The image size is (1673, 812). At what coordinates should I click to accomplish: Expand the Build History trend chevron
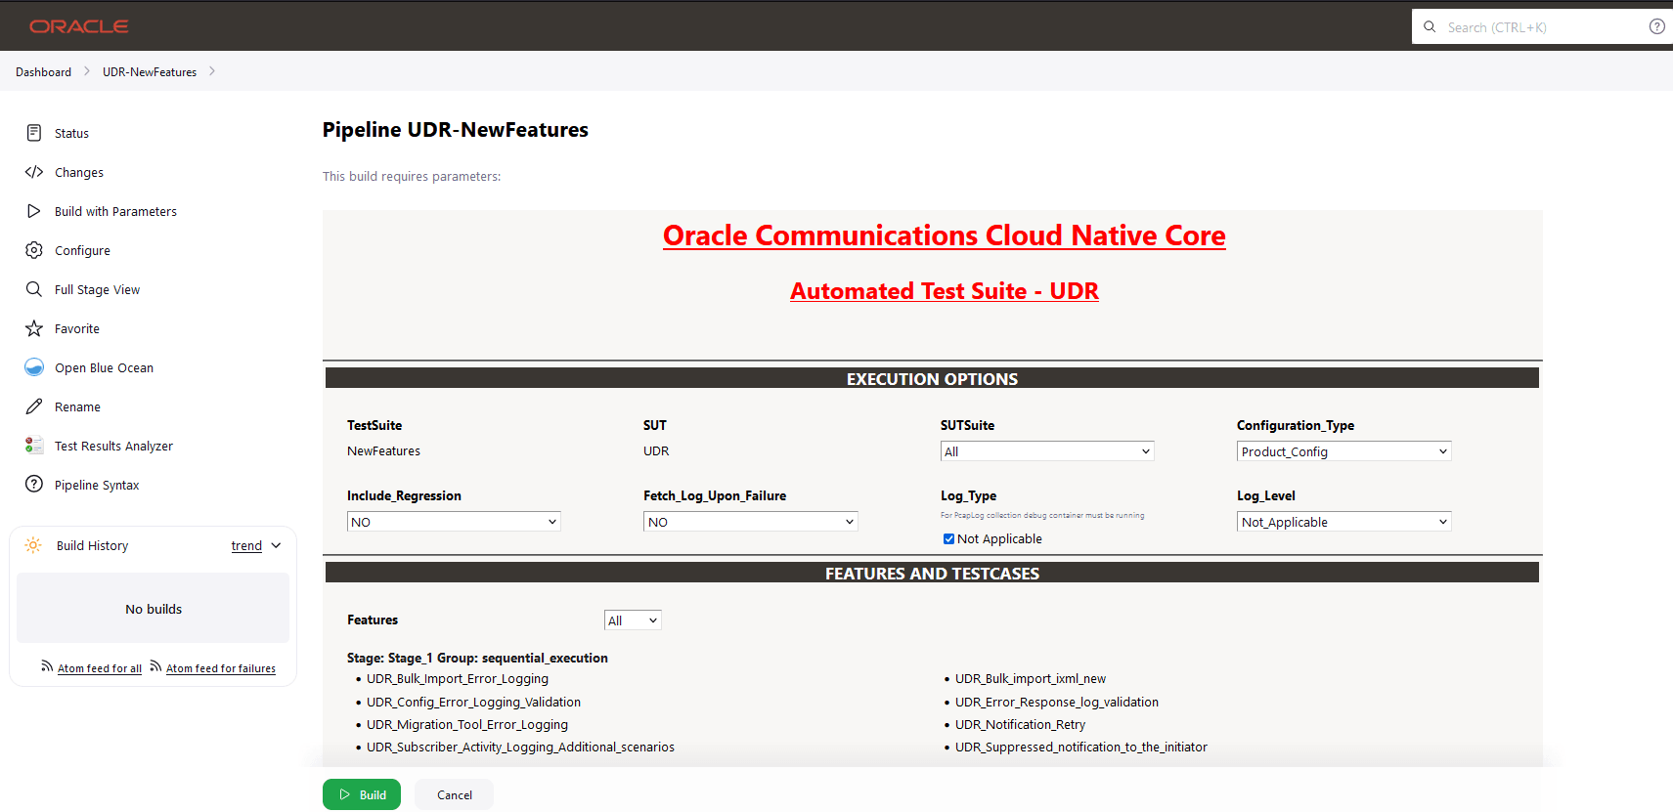pyautogui.click(x=276, y=545)
